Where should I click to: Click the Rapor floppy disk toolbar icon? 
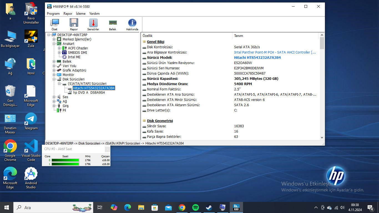[x=74, y=24]
